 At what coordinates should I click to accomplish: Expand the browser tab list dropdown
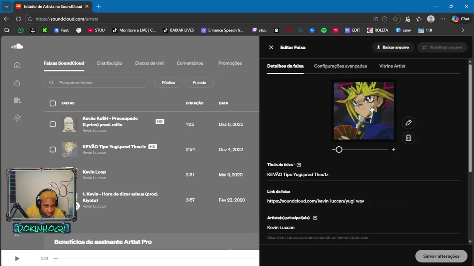point(6,6)
